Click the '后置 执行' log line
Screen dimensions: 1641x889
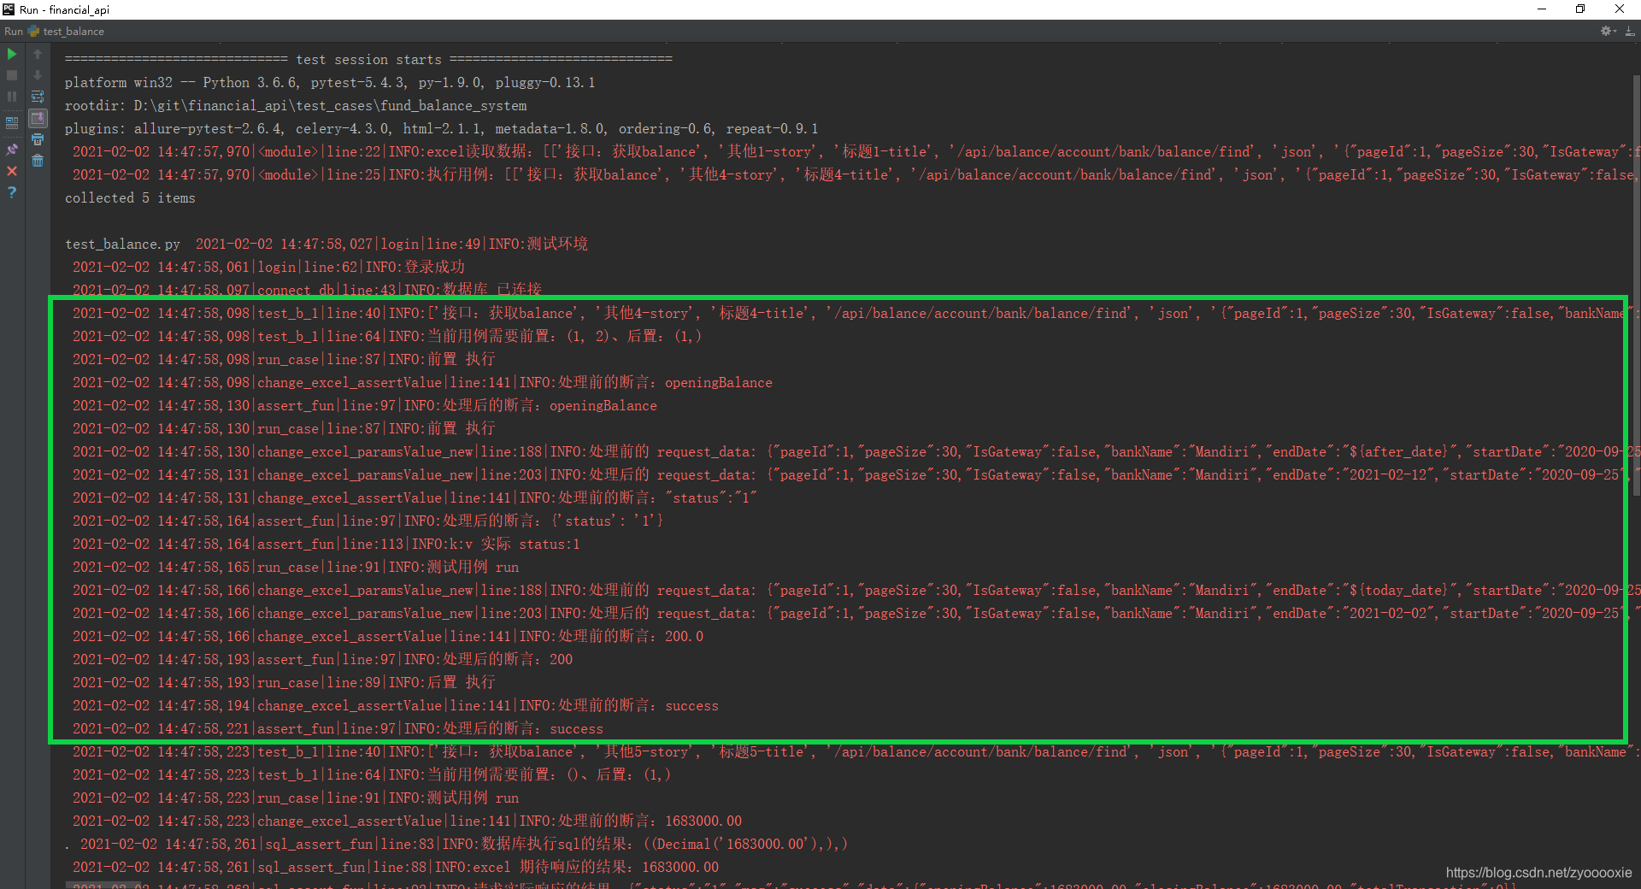tap(284, 683)
